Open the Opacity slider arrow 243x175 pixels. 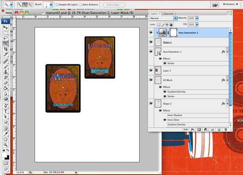197,18
